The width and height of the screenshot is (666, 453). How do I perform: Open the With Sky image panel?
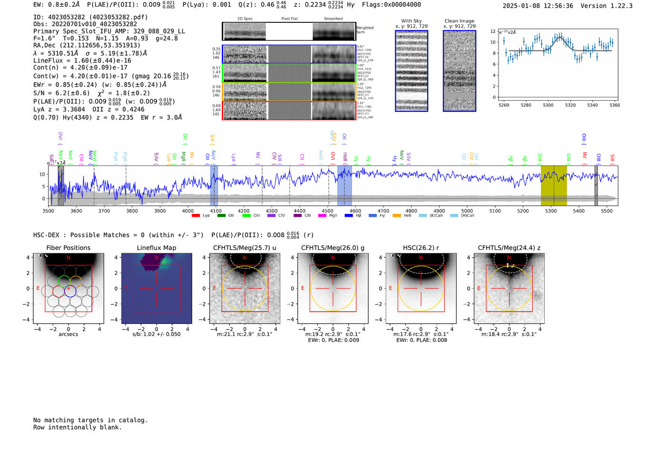pyautogui.click(x=411, y=71)
